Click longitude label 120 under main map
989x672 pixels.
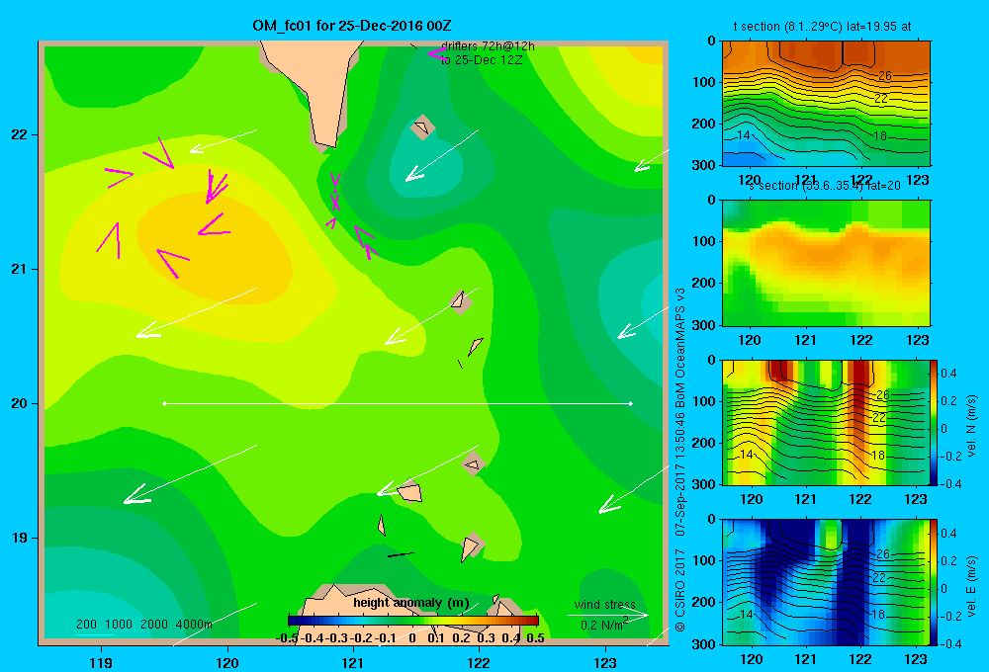click(x=227, y=662)
